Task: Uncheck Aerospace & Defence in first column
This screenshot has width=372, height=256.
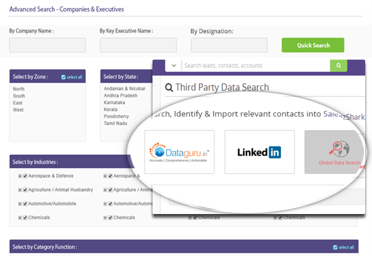Action: (25, 176)
